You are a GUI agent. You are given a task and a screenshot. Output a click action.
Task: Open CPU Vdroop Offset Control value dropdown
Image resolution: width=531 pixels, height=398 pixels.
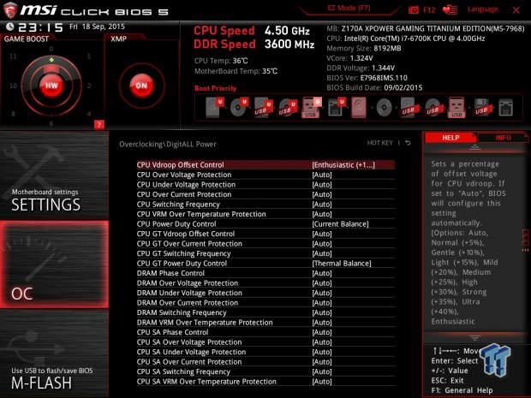tap(343, 165)
